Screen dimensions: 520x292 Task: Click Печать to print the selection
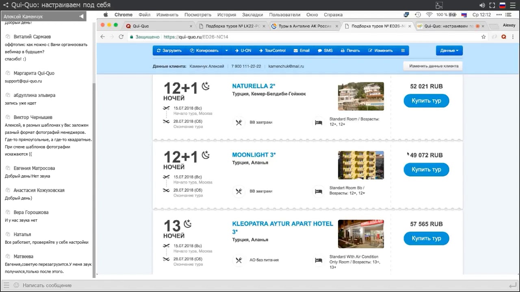click(350, 51)
